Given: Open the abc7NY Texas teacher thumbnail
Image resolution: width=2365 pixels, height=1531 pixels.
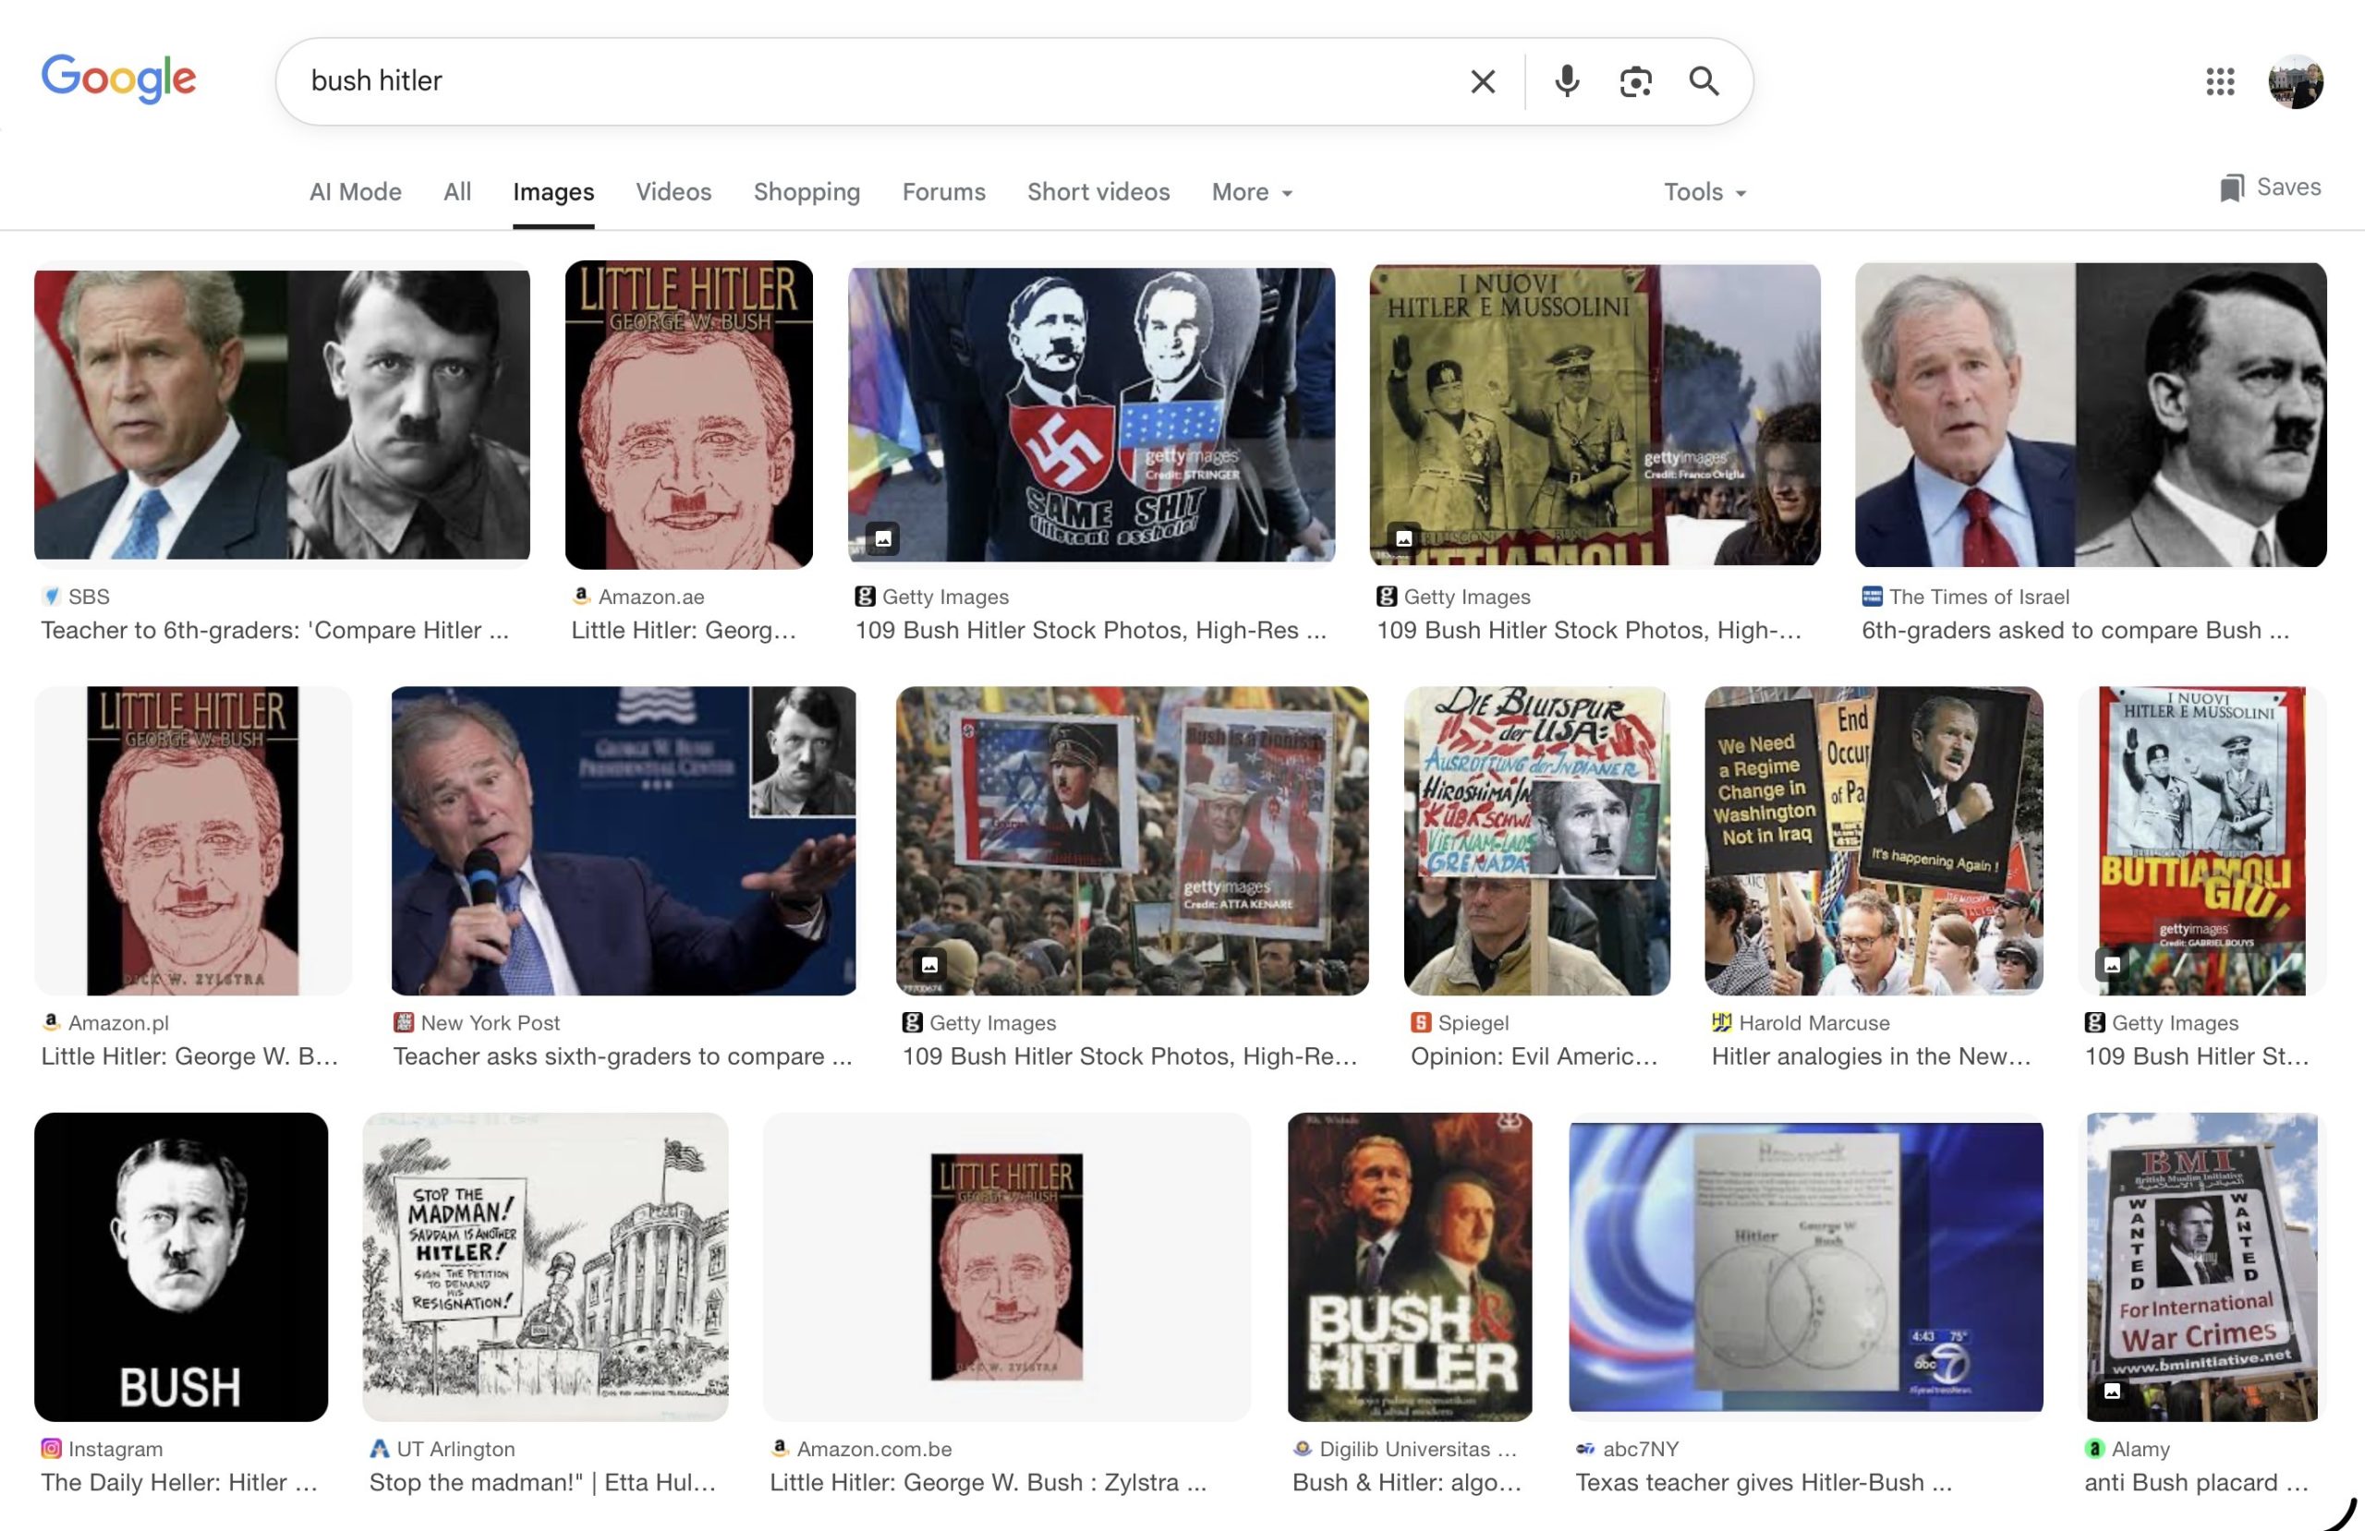Looking at the screenshot, I should (1804, 1266).
